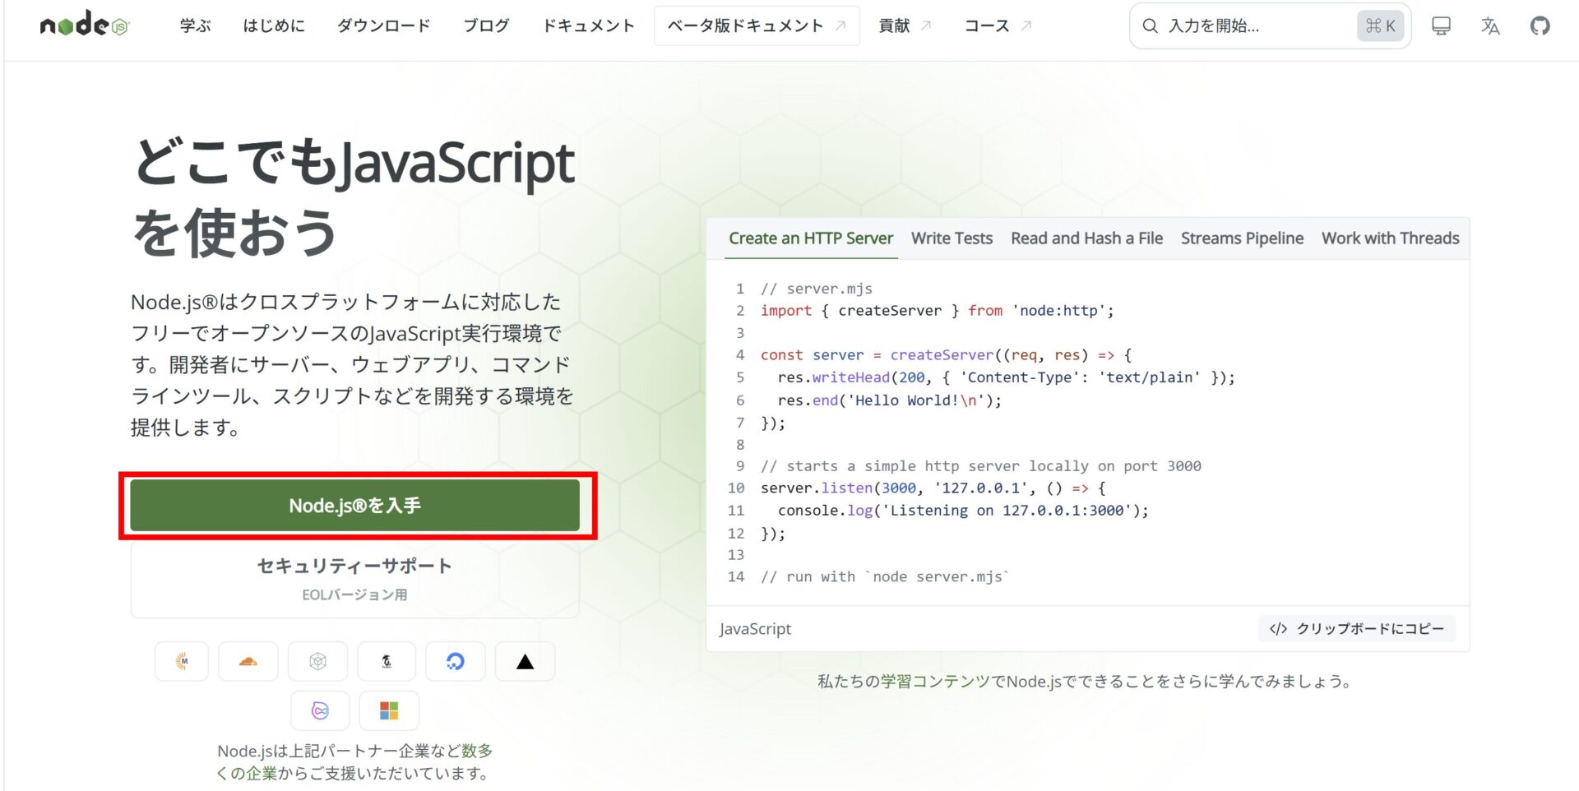
Task: Click the セキュリティーサポート EOL button
Action: coord(354,579)
